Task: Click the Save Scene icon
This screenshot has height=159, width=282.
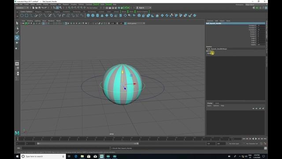Action: [x=39, y=8]
